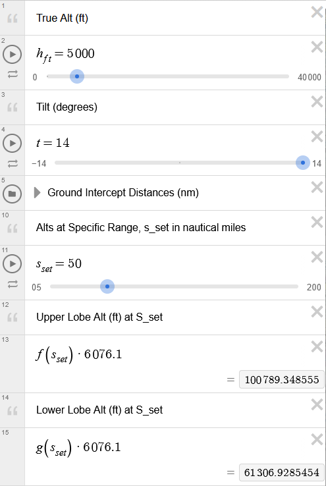Image resolution: width=326 pixels, height=486 pixels.
Task: Click the s_set = 50 expression
Action: [59, 265]
